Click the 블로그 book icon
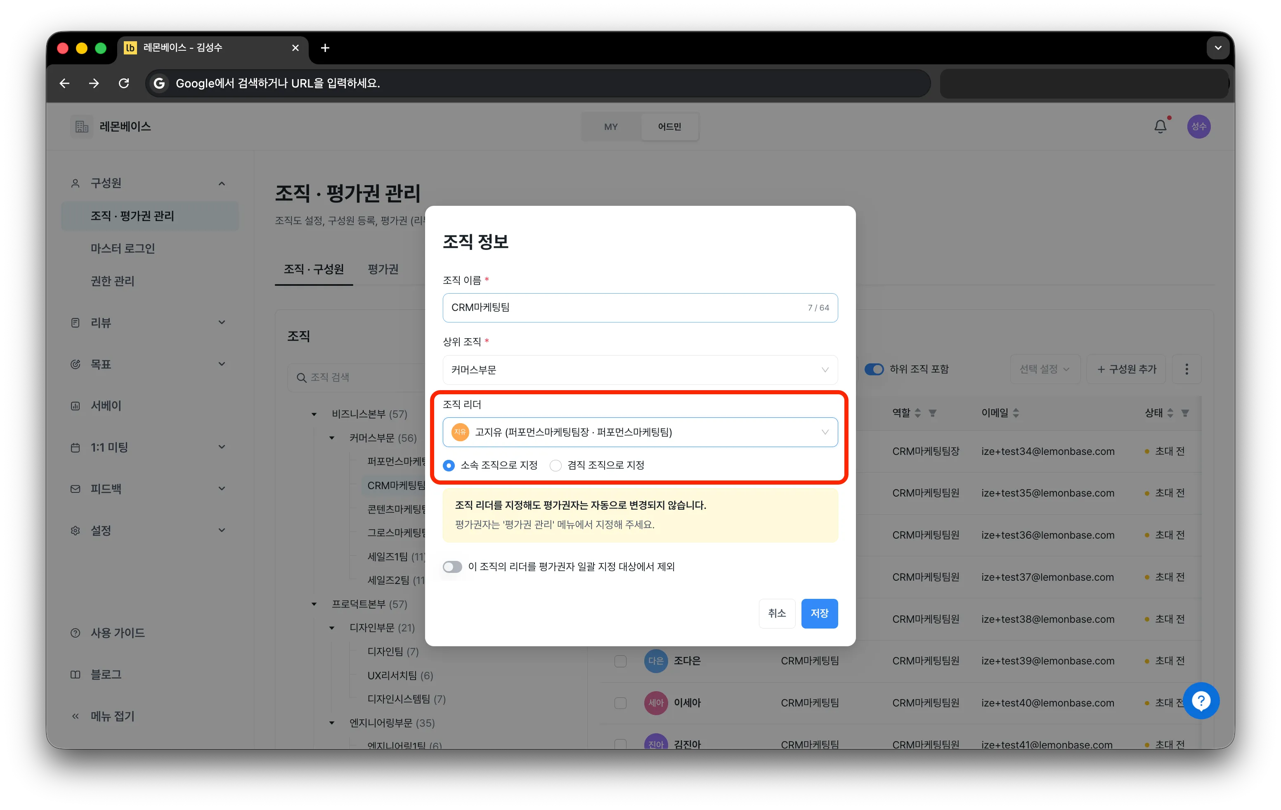 [76, 674]
